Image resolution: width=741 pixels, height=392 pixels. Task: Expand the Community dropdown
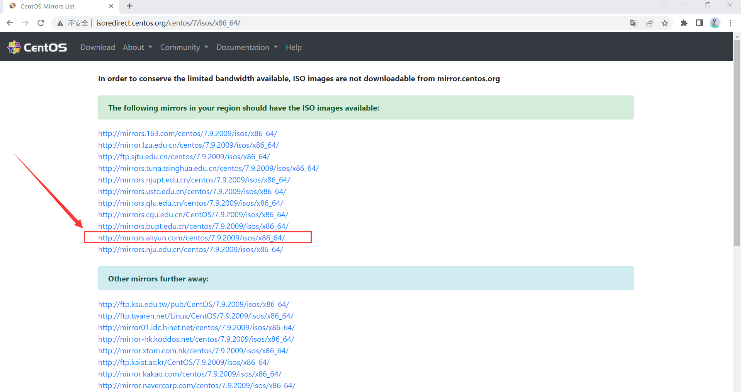[184, 47]
